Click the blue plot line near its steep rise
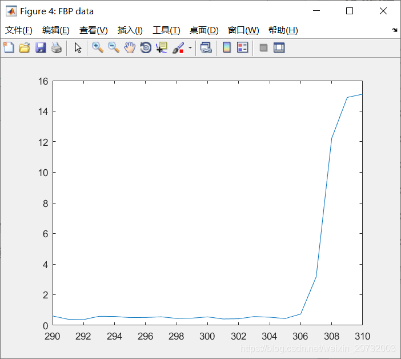 pos(324,208)
